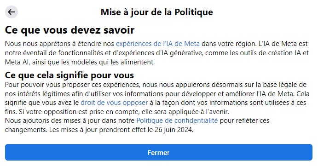Click the blue Fermer button
The width and height of the screenshot is (318, 167).
159,152
